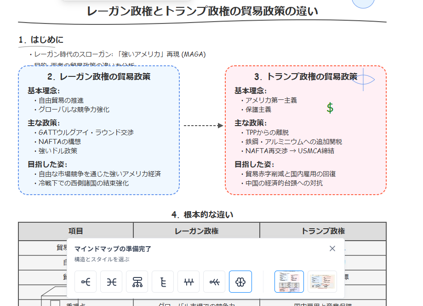Select the brain freeform structure
The width and height of the screenshot is (423, 306).
(x=240, y=282)
